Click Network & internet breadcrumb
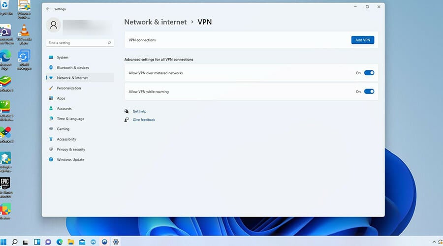 pos(156,22)
